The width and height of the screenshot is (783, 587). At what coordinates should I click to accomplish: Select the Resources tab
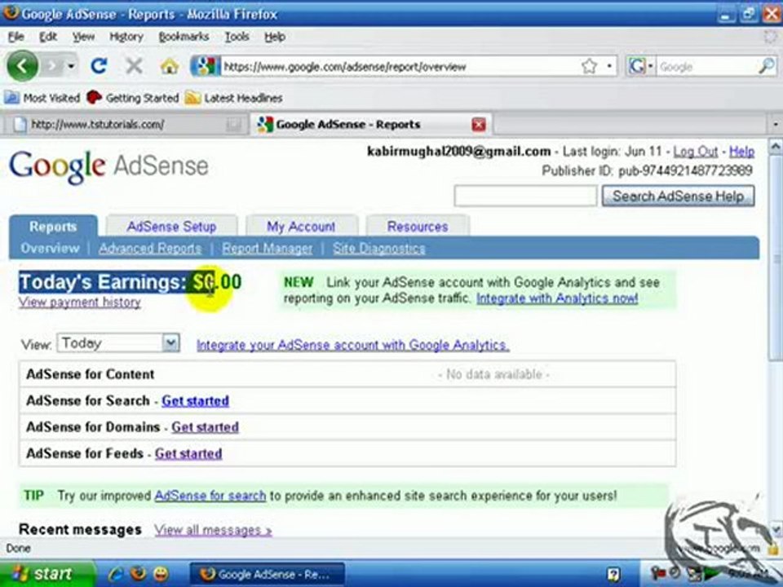tap(418, 227)
